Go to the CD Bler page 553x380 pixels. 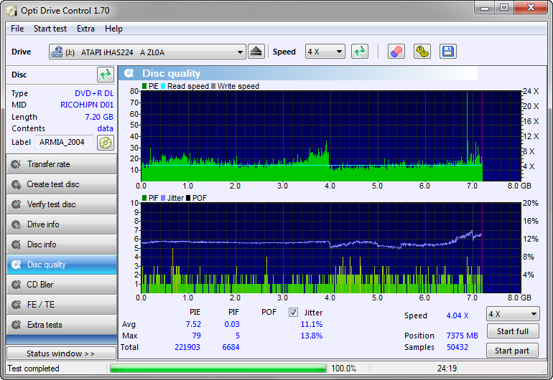[x=62, y=285]
